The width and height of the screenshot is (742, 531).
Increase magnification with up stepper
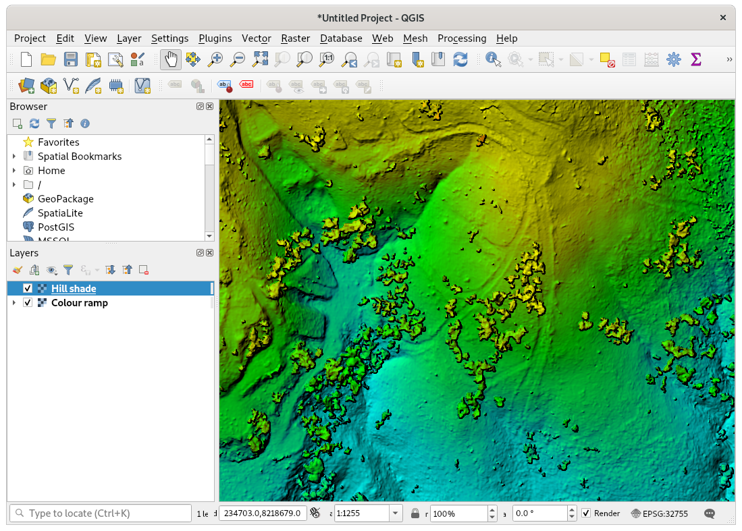492,509
